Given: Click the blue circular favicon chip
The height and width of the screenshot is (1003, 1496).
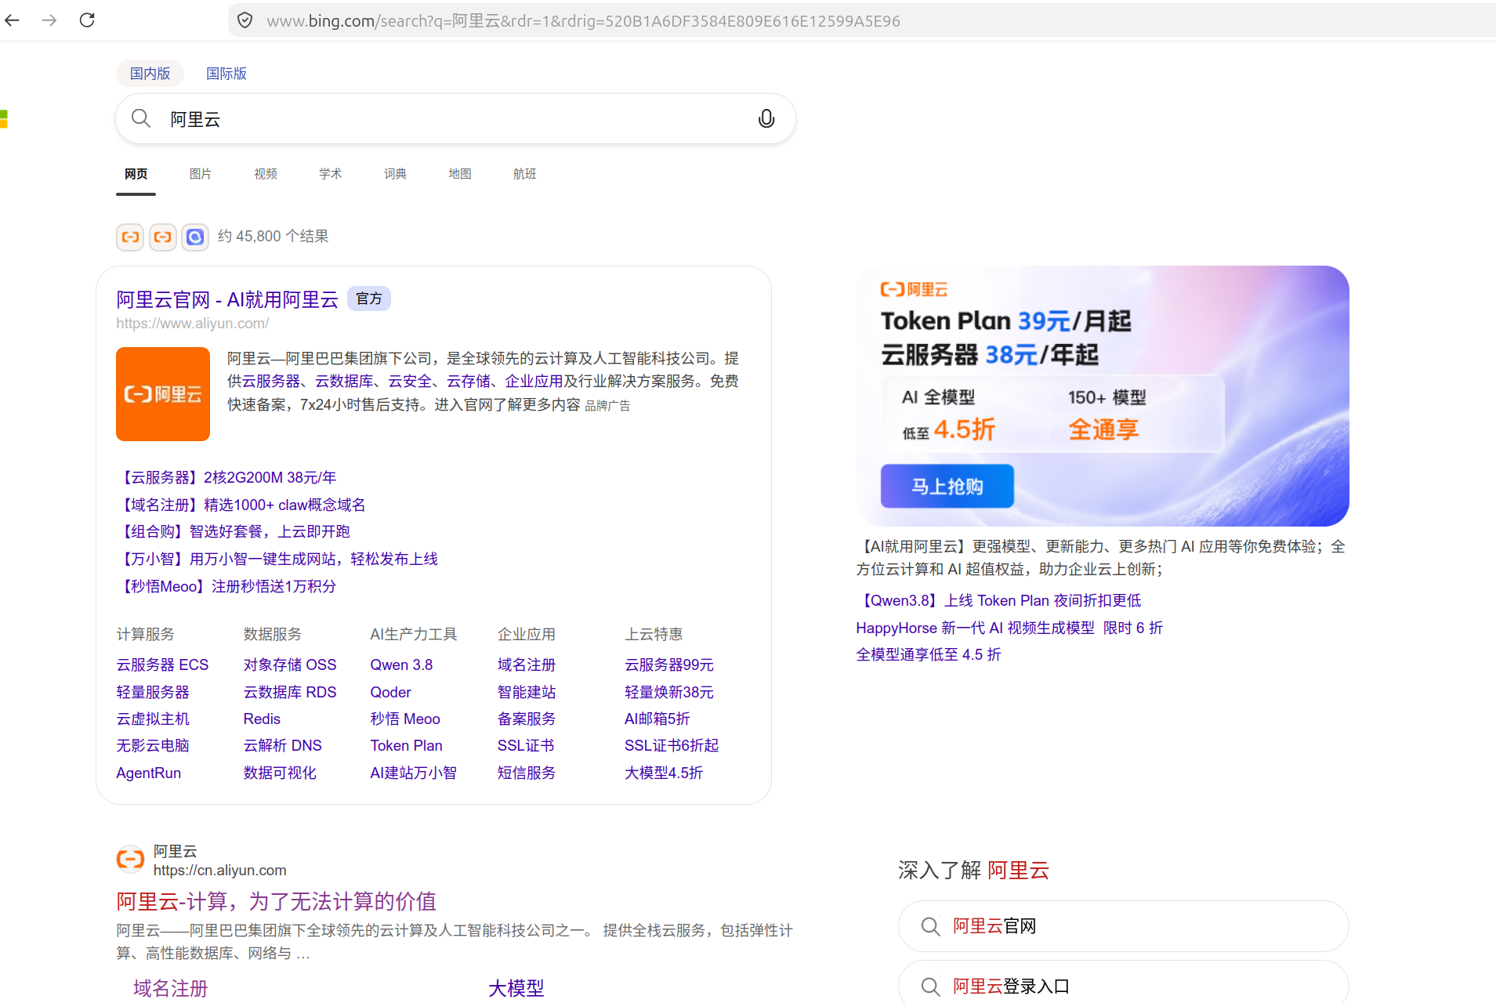Looking at the screenshot, I should coord(195,237).
